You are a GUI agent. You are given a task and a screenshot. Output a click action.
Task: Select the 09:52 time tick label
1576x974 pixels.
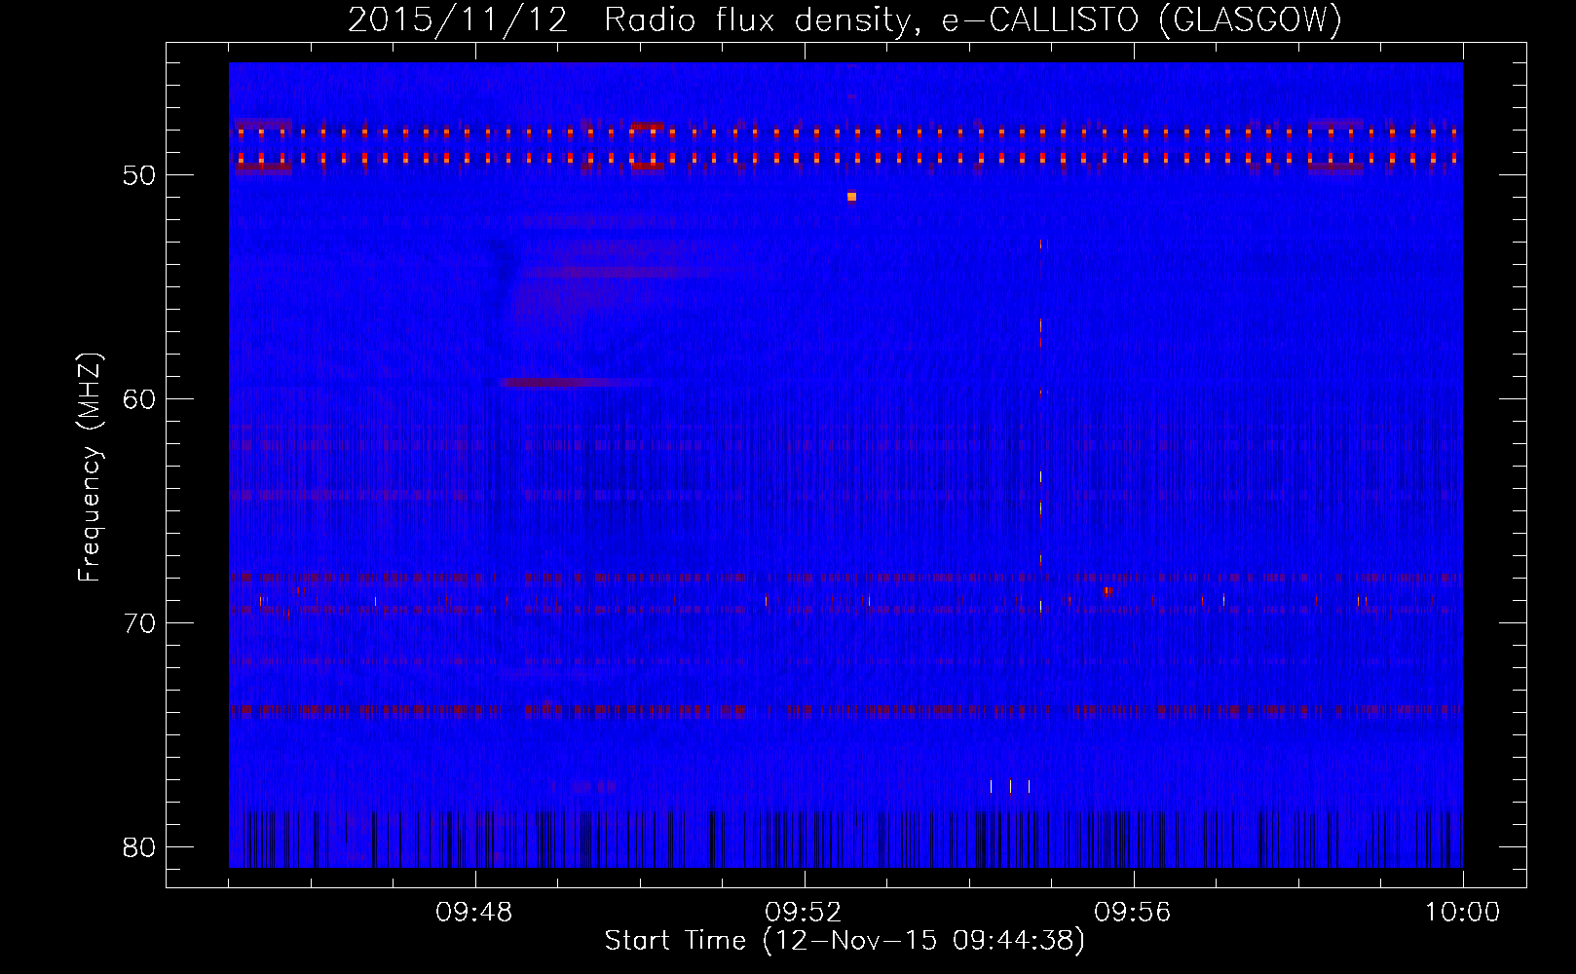805,913
